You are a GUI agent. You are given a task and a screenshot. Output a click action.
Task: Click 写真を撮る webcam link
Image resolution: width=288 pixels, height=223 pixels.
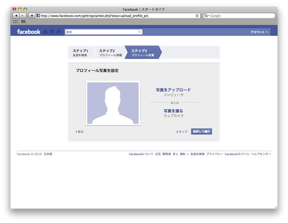(x=173, y=111)
